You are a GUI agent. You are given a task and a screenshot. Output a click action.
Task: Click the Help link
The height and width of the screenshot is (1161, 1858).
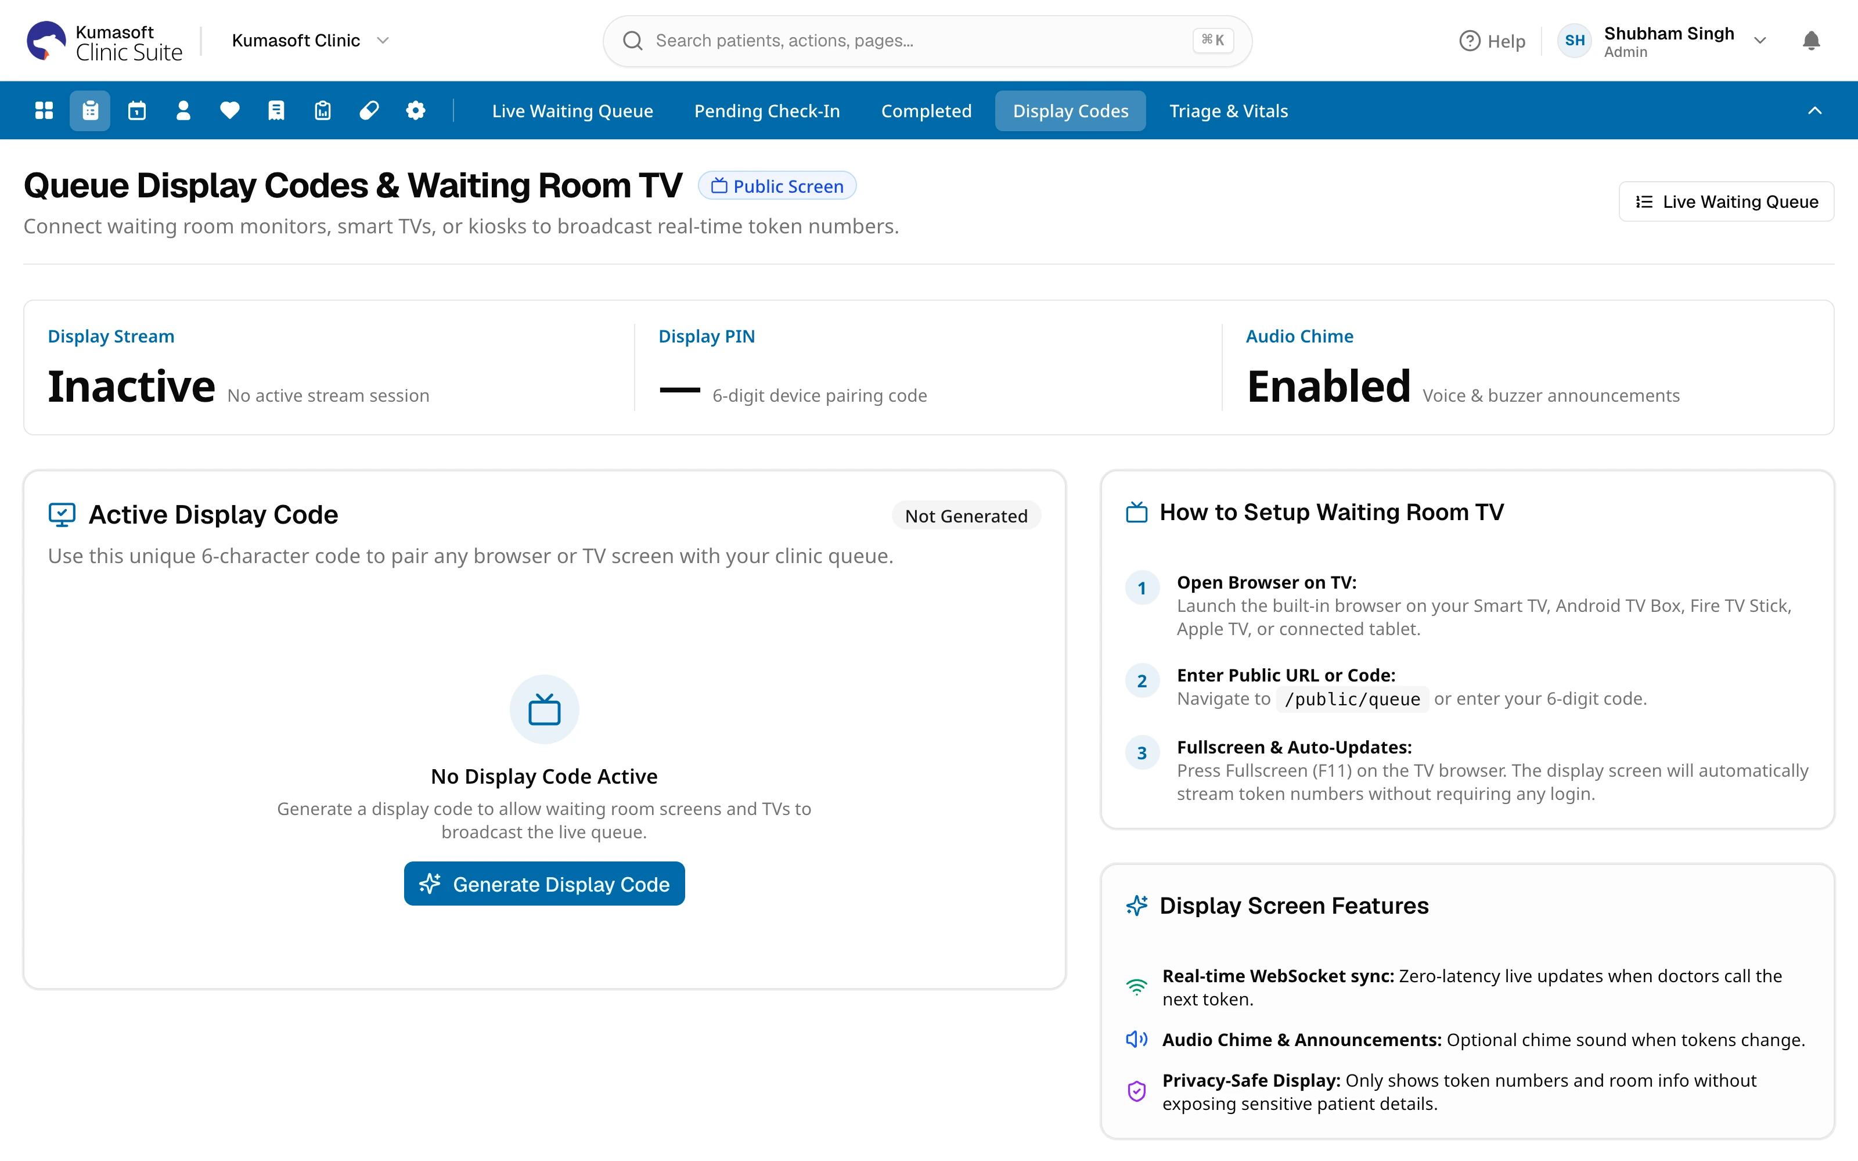pyautogui.click(x=1492, y=41)
